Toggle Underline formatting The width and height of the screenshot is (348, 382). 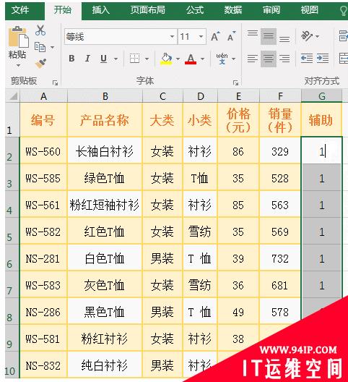point(103,59)
